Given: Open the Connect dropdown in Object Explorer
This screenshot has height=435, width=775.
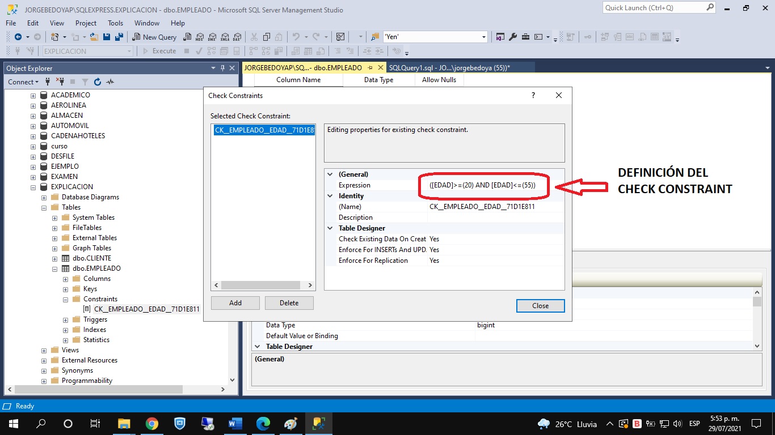Looking at the screenshot, I should (x=23, y=82).
